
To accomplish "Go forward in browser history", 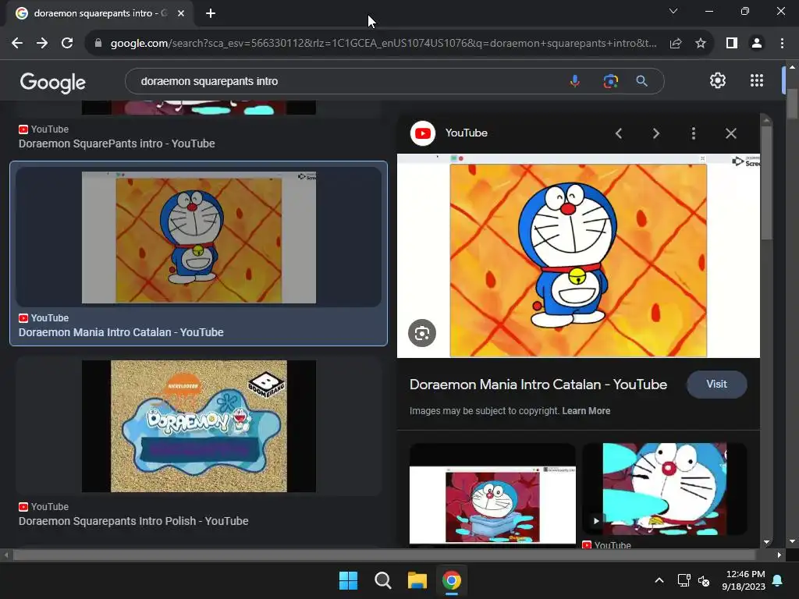I will [x=42, y=44].
